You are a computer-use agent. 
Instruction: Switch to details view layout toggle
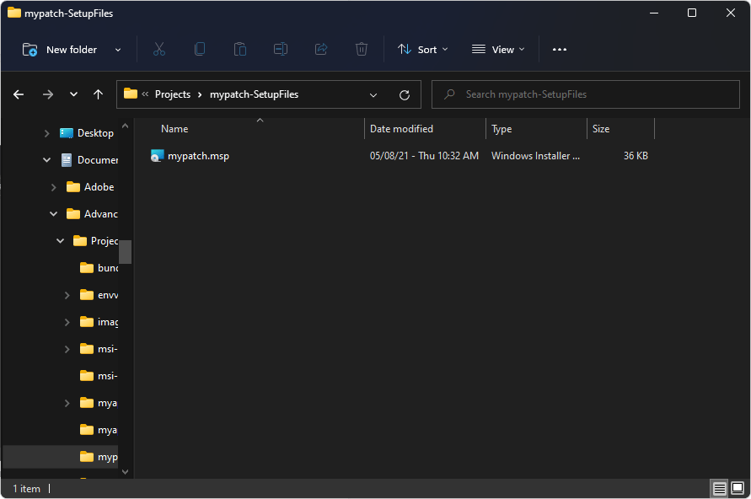coord(719,488)
